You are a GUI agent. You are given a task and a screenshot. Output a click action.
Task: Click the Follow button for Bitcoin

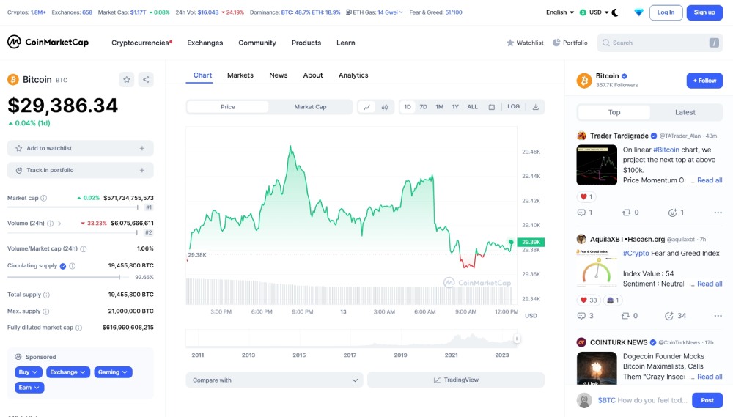704,81
